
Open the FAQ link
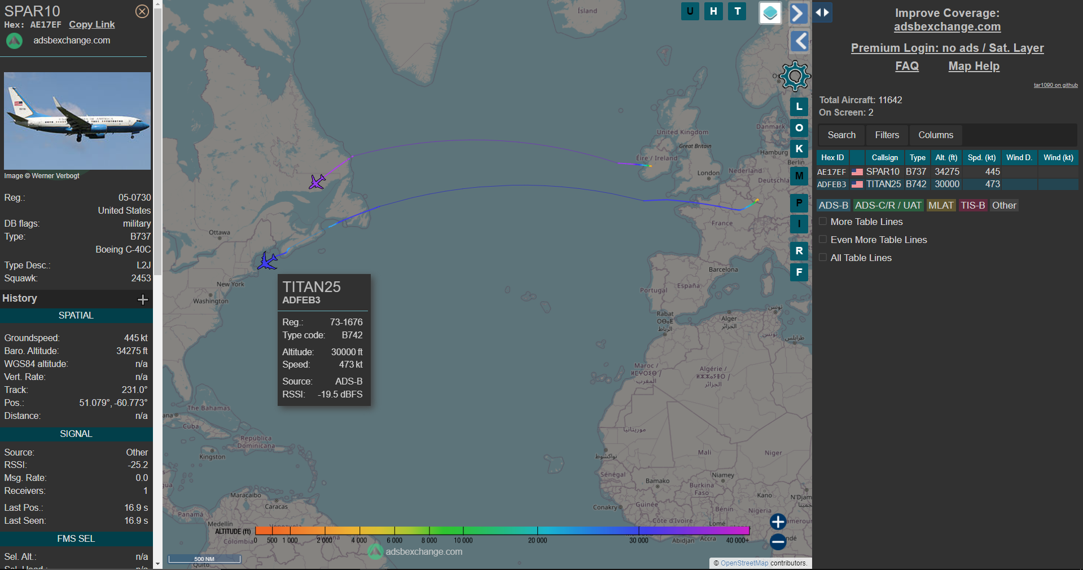coord(907,66)
